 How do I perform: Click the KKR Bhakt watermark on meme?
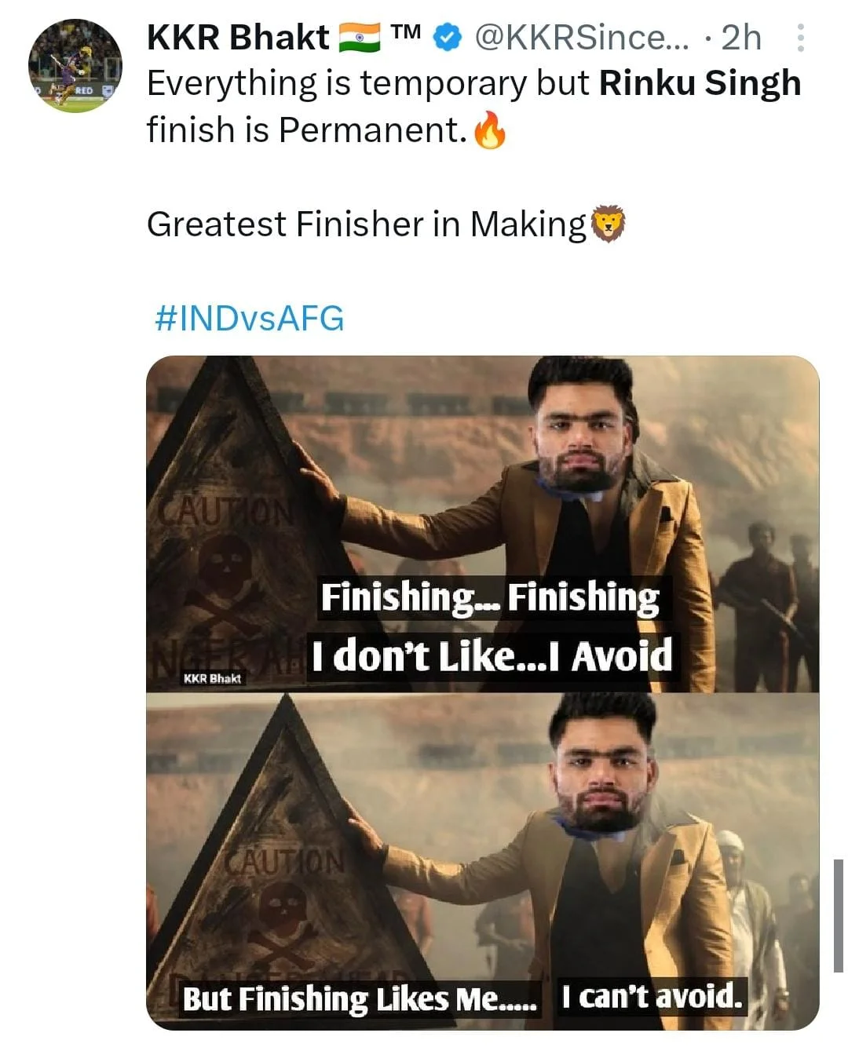click(212, 678)
